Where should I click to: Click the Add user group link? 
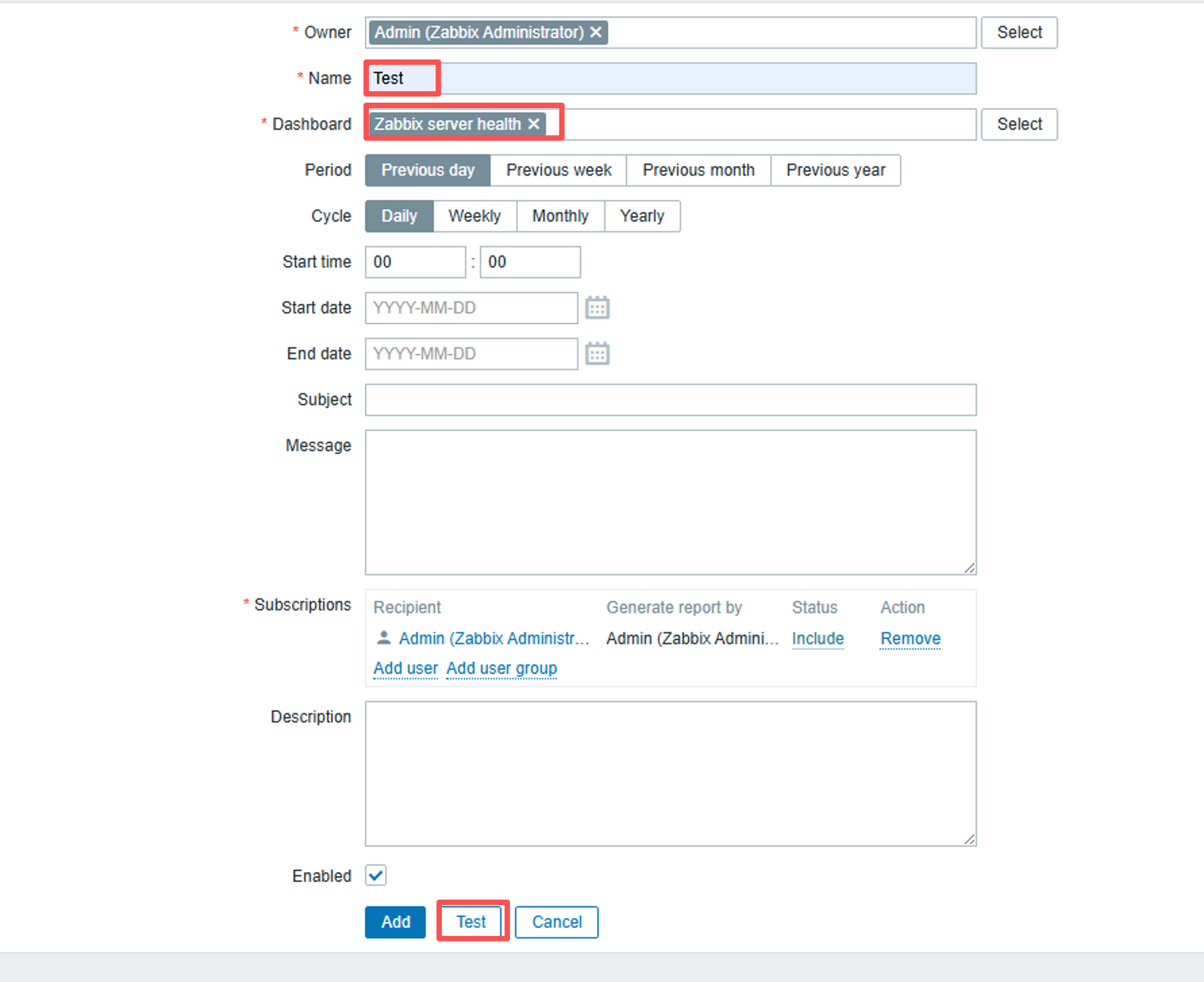tap(501, 668)
